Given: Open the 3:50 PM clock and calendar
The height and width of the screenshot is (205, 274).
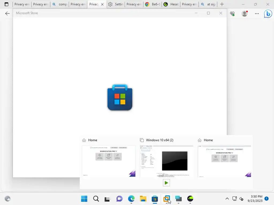Looking at the screenshot, I should point(255,199).
